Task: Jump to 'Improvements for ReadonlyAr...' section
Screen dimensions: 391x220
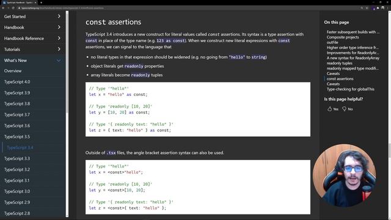Action: tap(353, 53)
